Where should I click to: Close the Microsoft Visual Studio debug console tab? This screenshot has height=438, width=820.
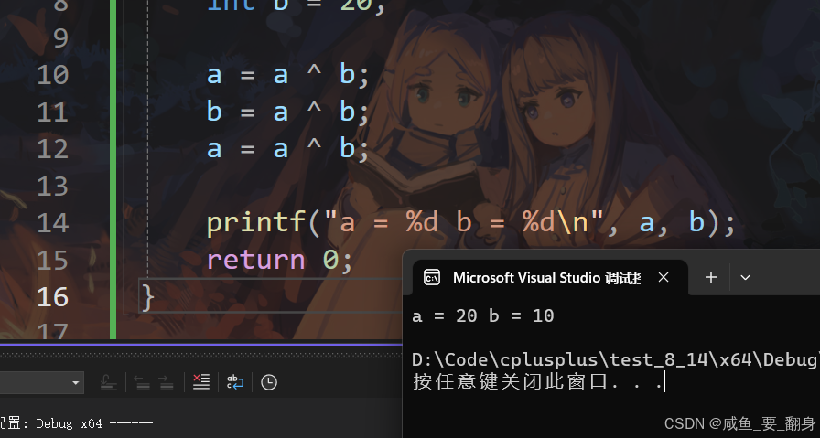pos(664,277)
